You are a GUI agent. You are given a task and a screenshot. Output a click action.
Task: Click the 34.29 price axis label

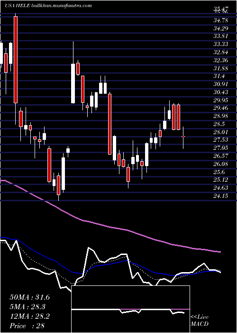[221, 28]
